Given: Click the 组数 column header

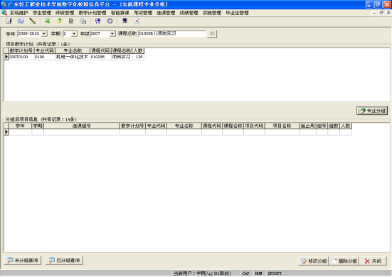Looking at the screenshot, I should [334, 126].
